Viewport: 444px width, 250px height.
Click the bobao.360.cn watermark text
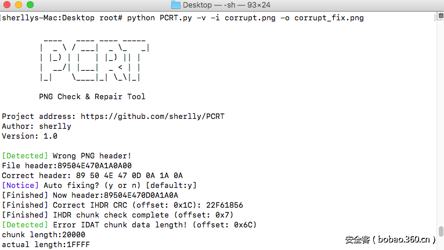(389, 239)
